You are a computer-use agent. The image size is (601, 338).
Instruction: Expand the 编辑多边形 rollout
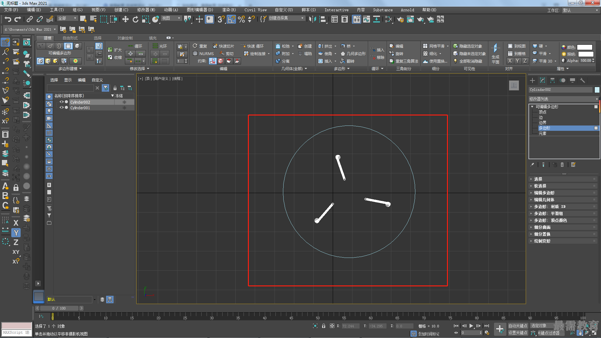563,193
